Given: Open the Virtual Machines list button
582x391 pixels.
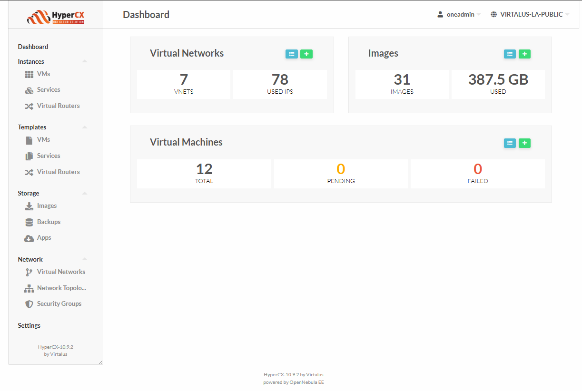Looking at the screenshot, I should [x=510, y=143].
